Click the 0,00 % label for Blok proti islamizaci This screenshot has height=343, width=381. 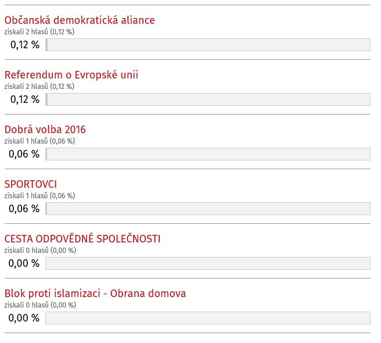coord(24,318)
